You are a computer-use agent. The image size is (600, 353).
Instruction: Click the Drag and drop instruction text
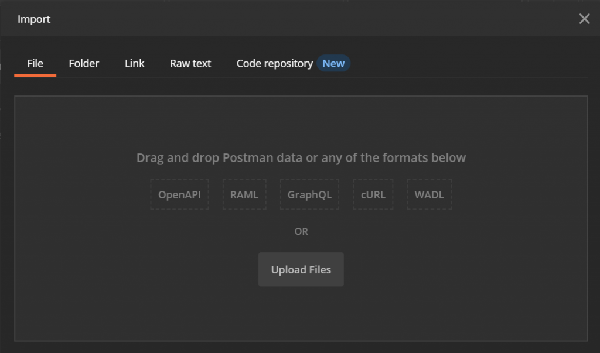coord(301,158)
